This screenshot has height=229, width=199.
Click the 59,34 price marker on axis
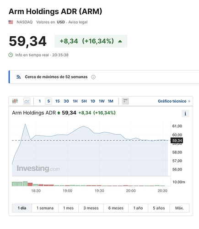(177, 141)
